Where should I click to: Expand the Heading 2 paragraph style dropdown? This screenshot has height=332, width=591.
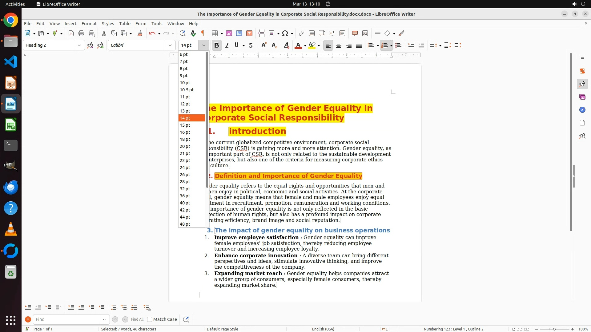pyautogui.click(x=79, y=45)
